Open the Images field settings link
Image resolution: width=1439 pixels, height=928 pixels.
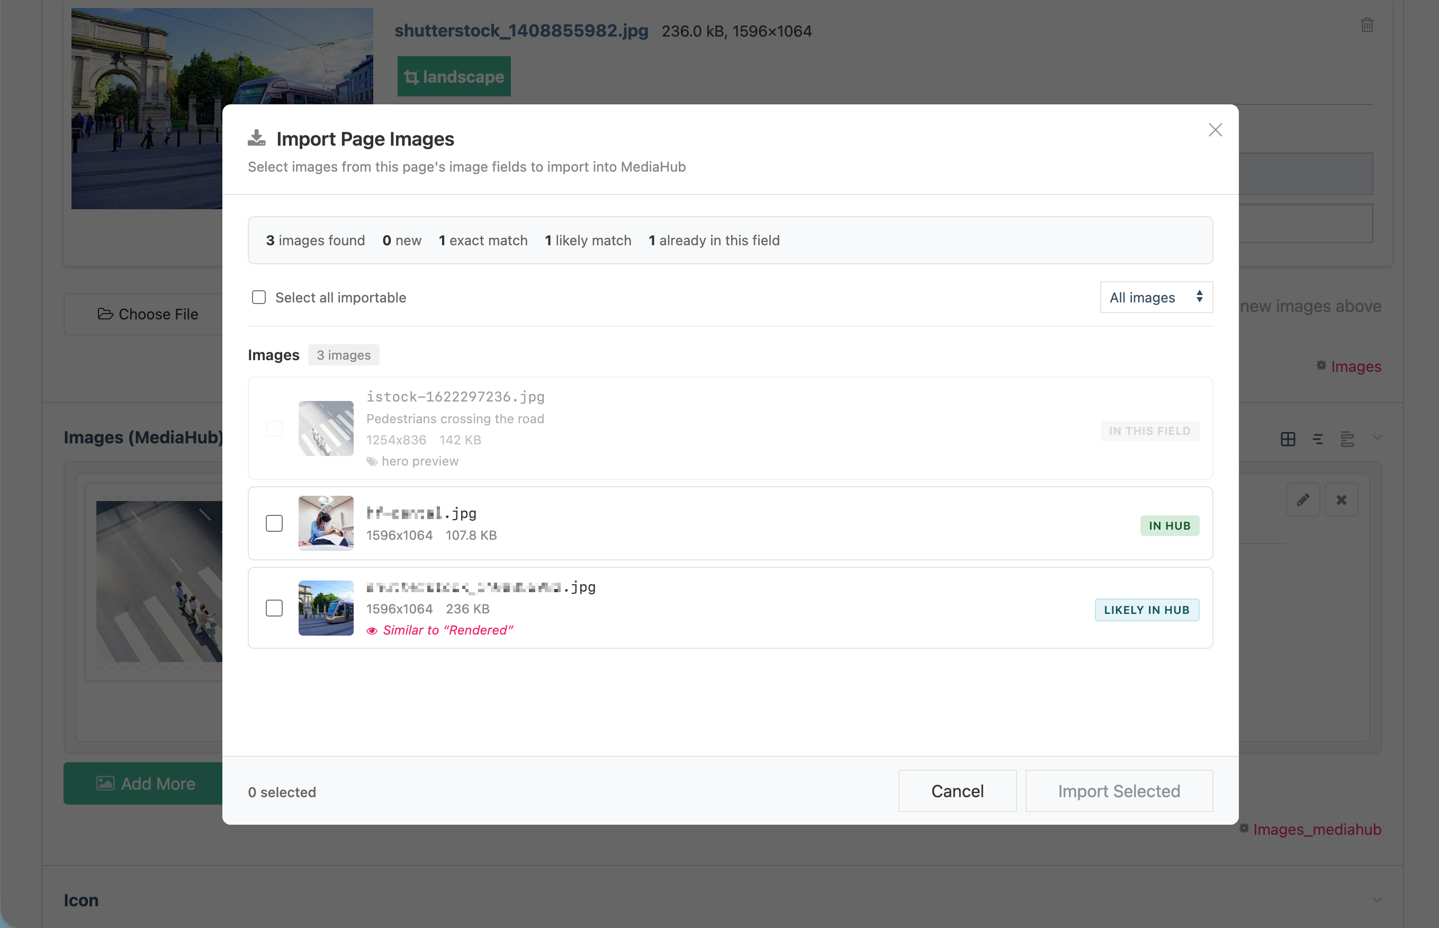coord(1355,367)
